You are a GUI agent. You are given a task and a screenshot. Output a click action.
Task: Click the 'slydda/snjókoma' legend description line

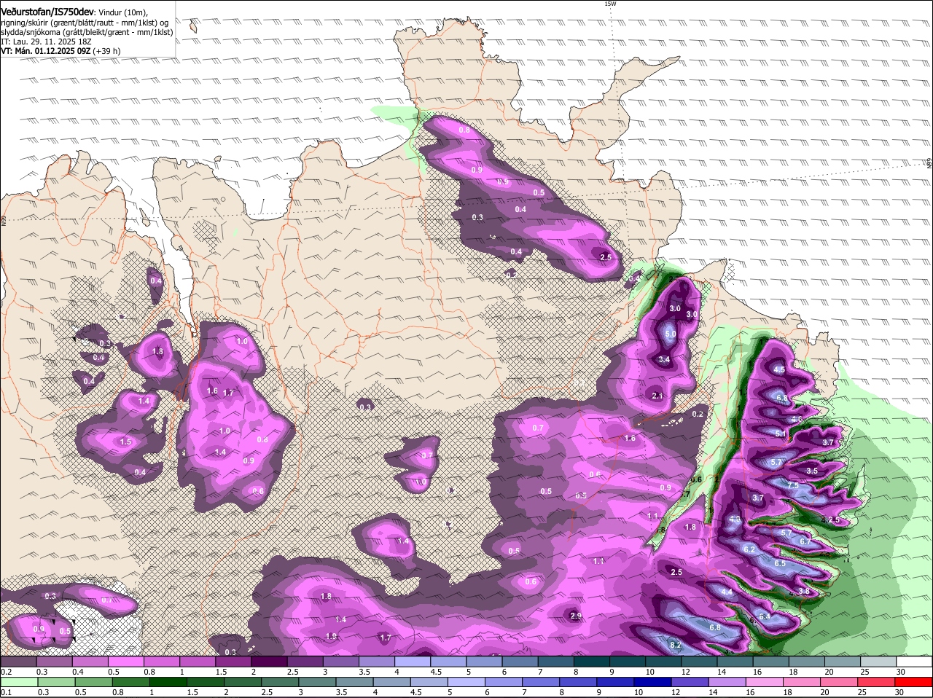click(x=87, y=31)
